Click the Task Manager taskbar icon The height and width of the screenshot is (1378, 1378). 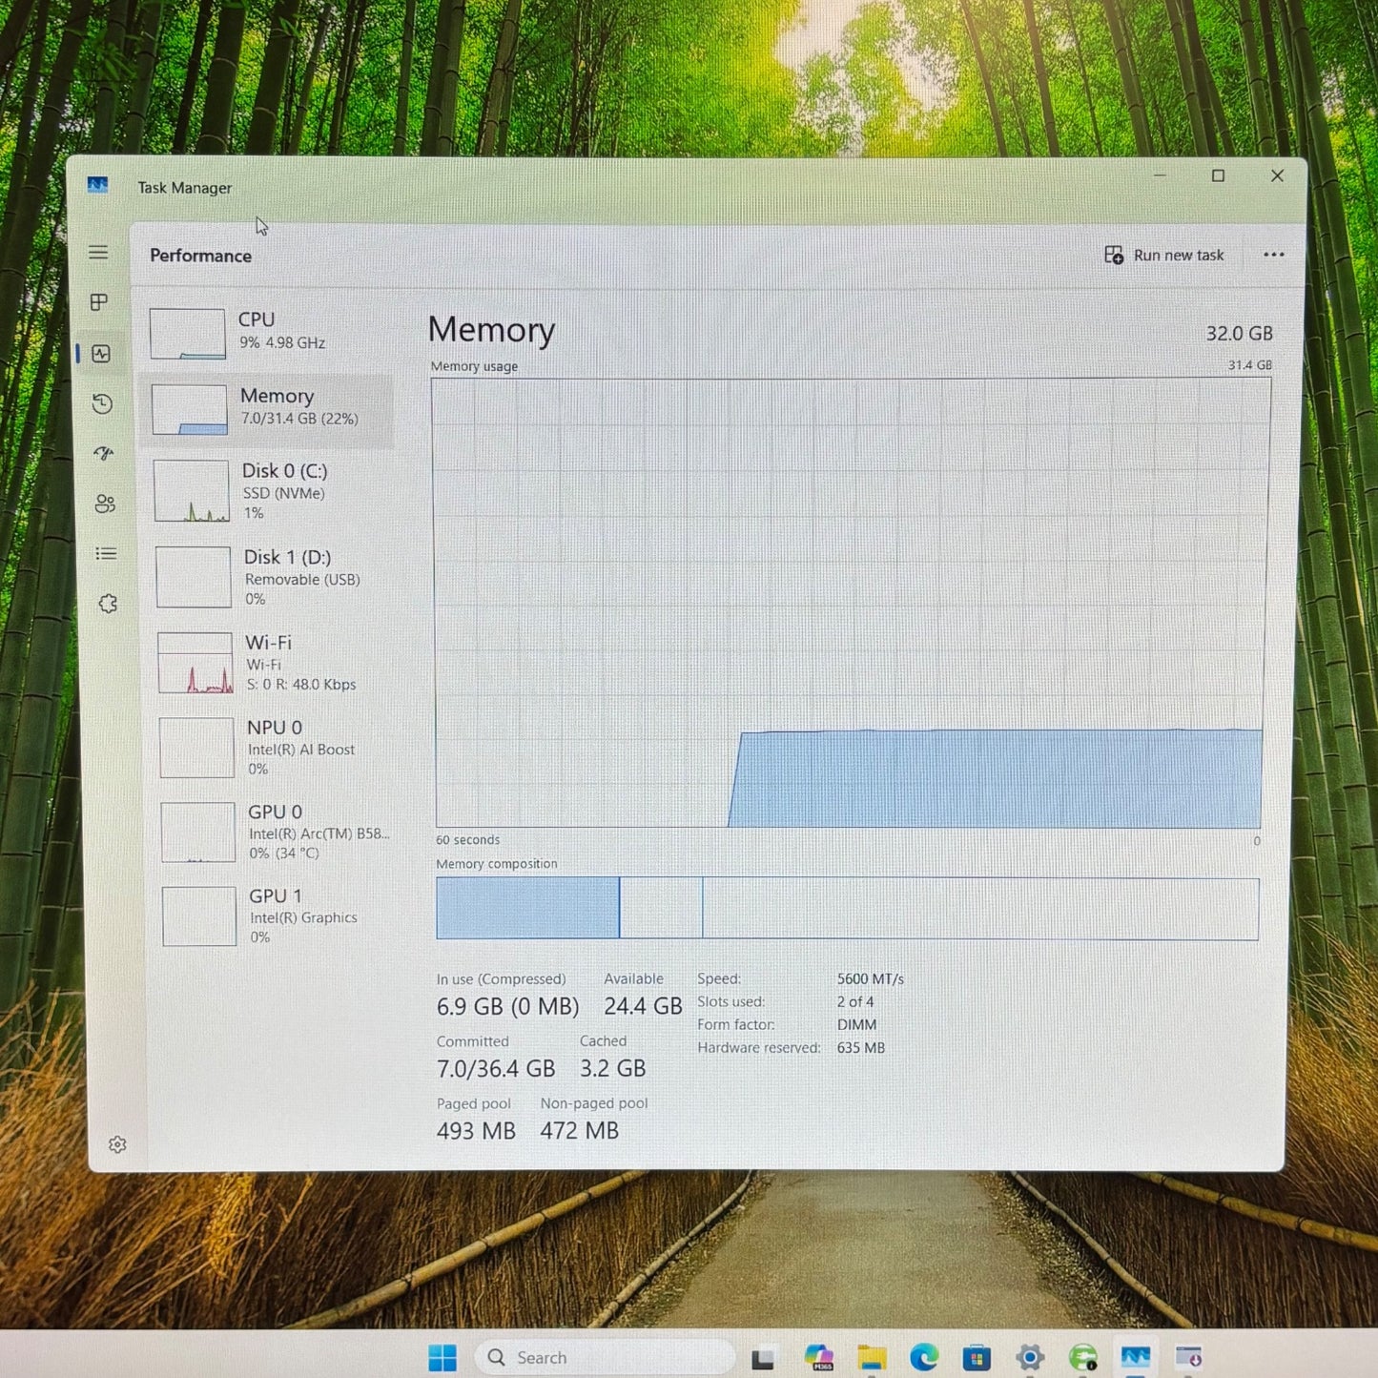1136,1357
